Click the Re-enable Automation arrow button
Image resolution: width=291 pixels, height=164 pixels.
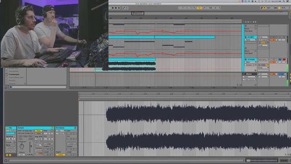[127, 8]
